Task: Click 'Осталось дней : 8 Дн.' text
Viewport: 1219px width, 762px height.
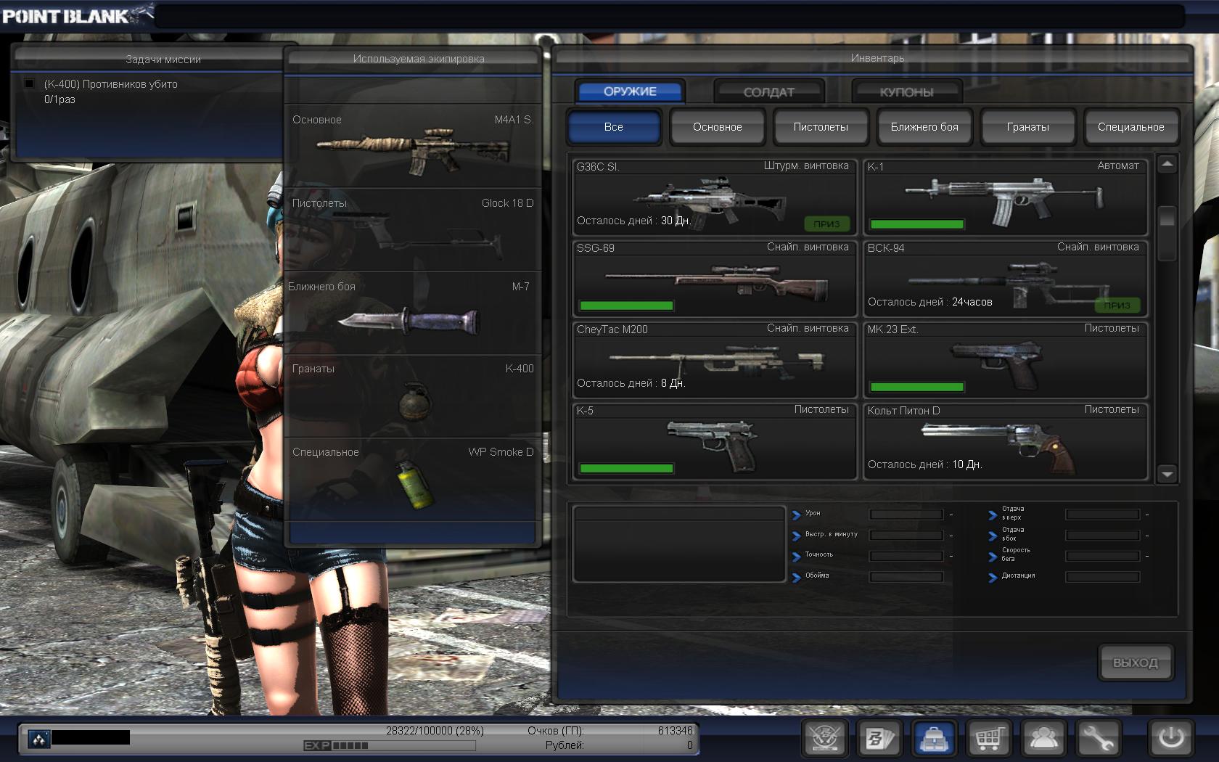Action: [x=631, y=383]
